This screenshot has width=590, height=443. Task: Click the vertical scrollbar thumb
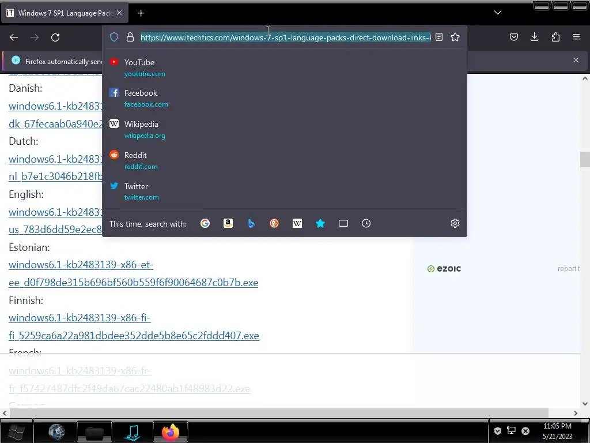pyautogui.click(x=585, y=159)
